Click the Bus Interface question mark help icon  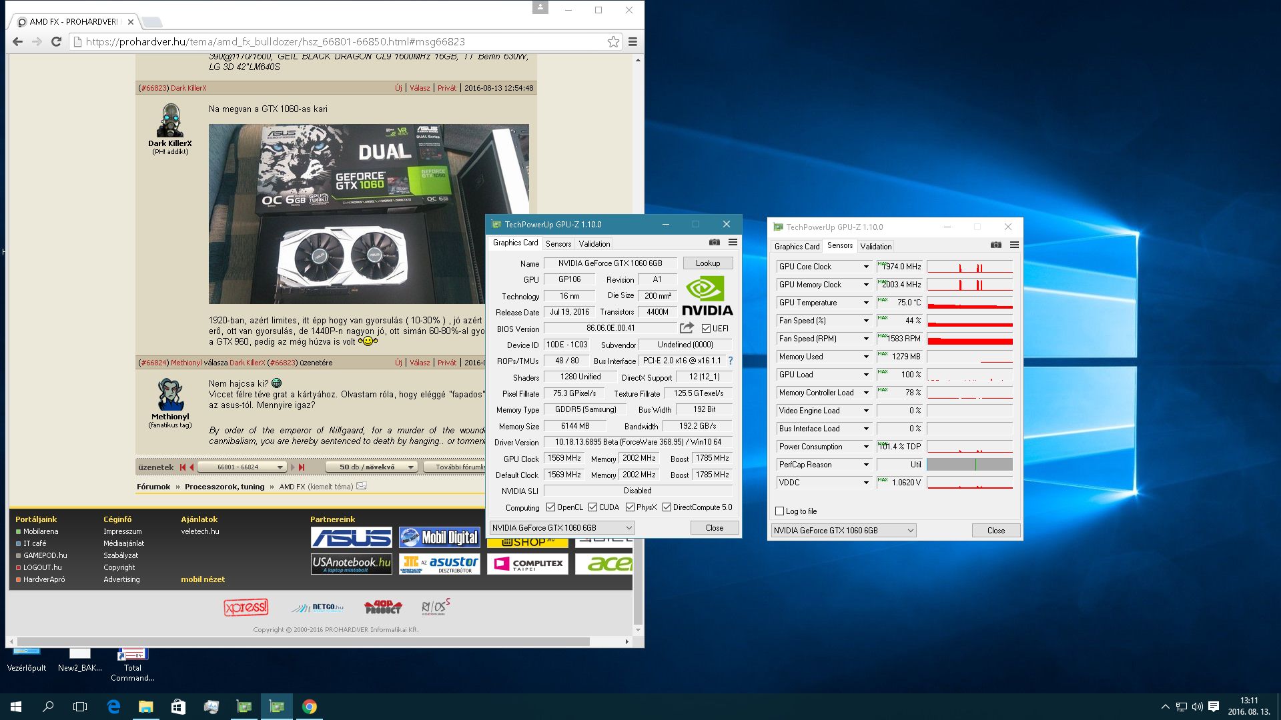730,361
